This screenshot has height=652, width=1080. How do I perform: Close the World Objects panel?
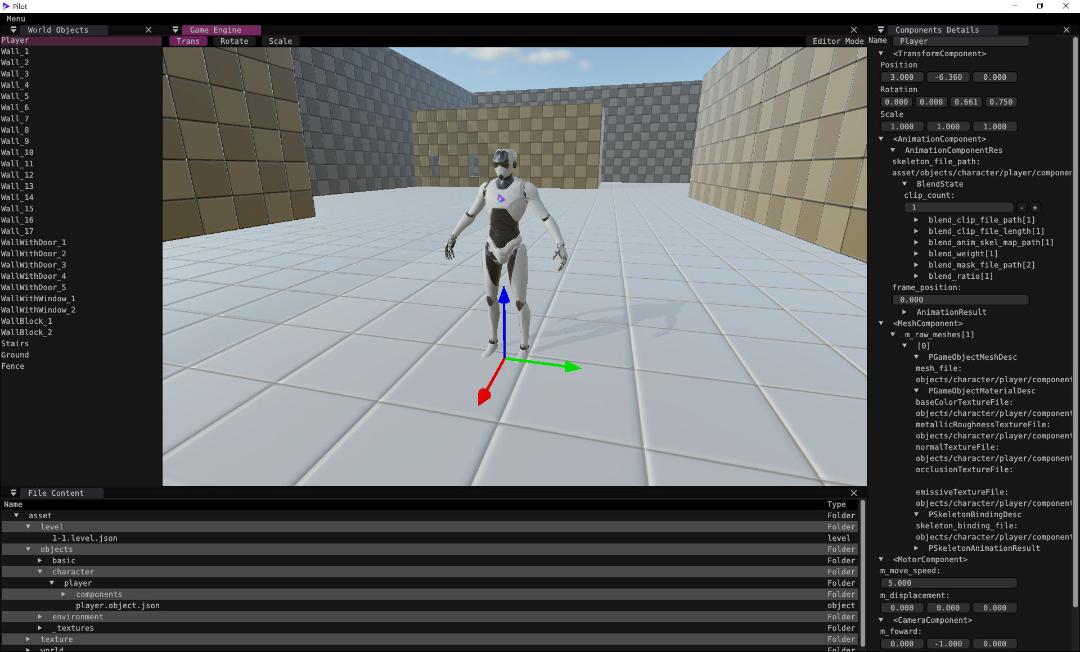pyautogui.click(x=148, y=30)
